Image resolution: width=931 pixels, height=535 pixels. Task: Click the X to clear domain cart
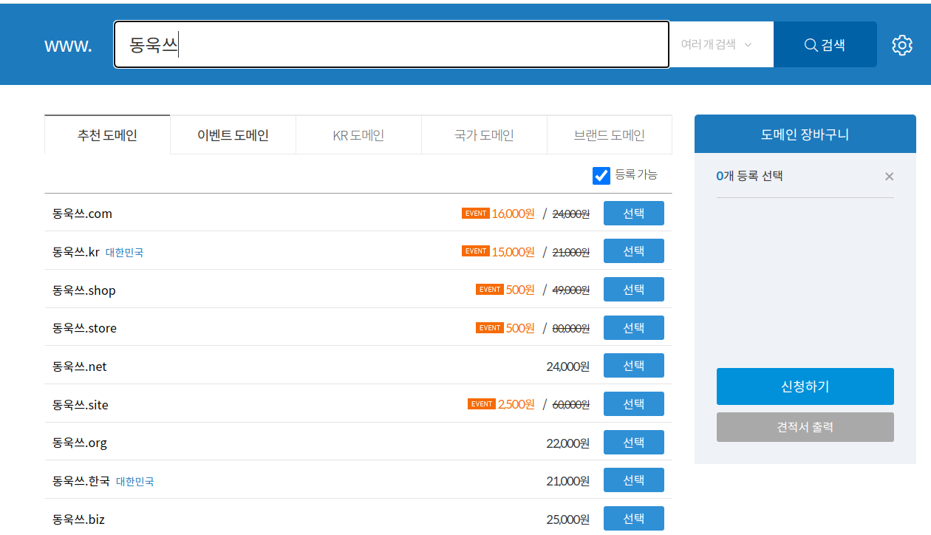pos(889,177)
